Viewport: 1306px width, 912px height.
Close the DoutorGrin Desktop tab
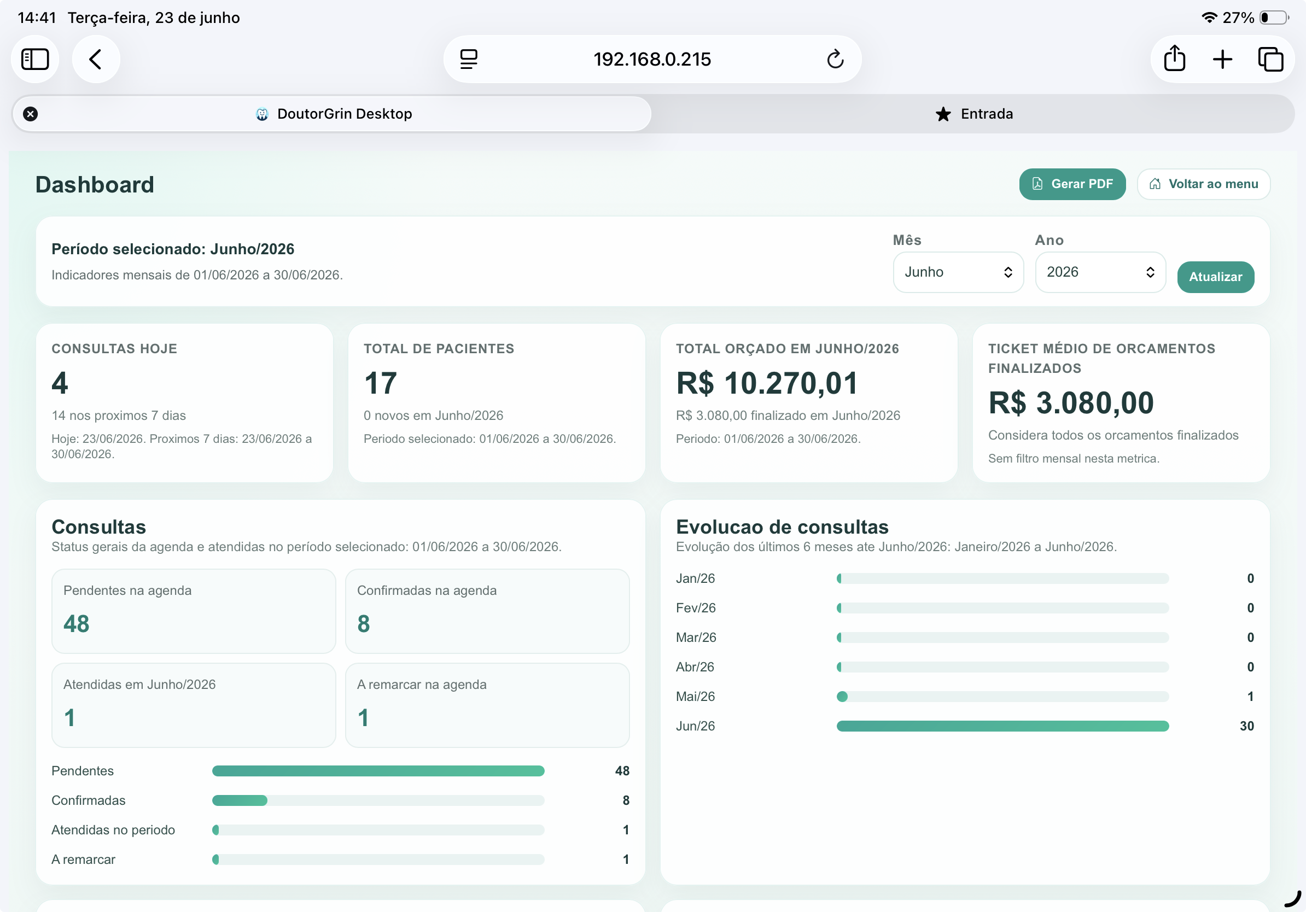[x=31, y=114]
